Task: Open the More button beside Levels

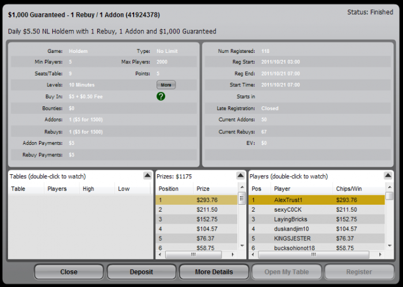Action: click(x=166, y=85)
